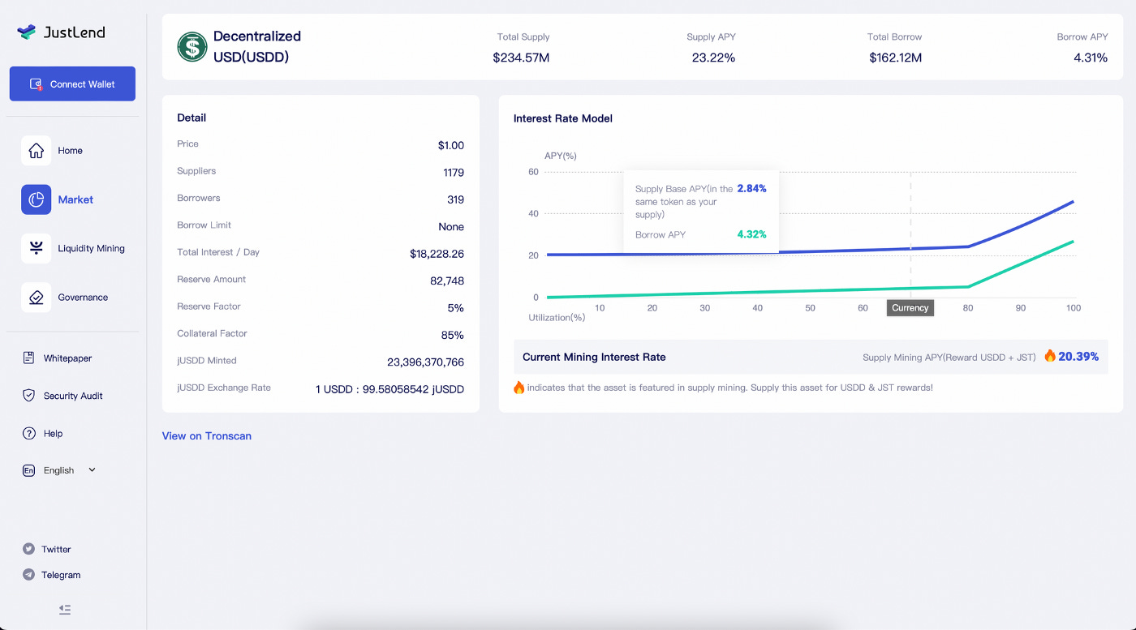Open the Twitter link
The width and height of the screenshot is (1136, 630).
56,549
